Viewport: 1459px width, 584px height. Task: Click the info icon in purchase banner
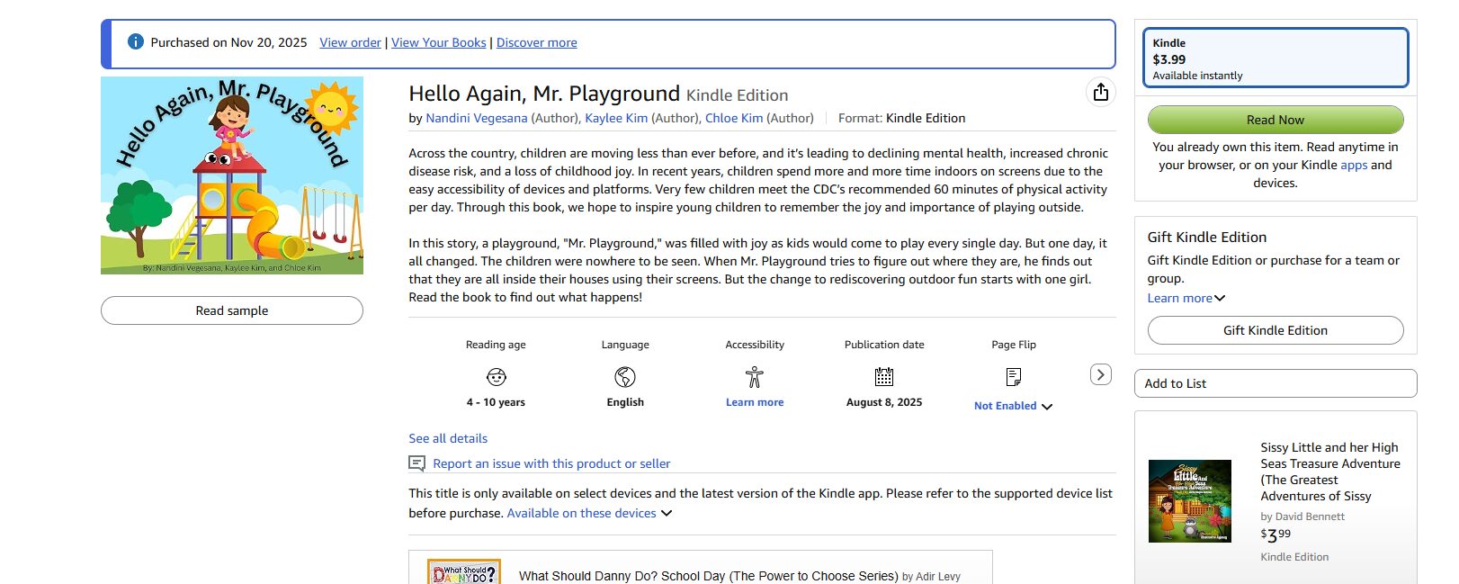tap(136, 41)
